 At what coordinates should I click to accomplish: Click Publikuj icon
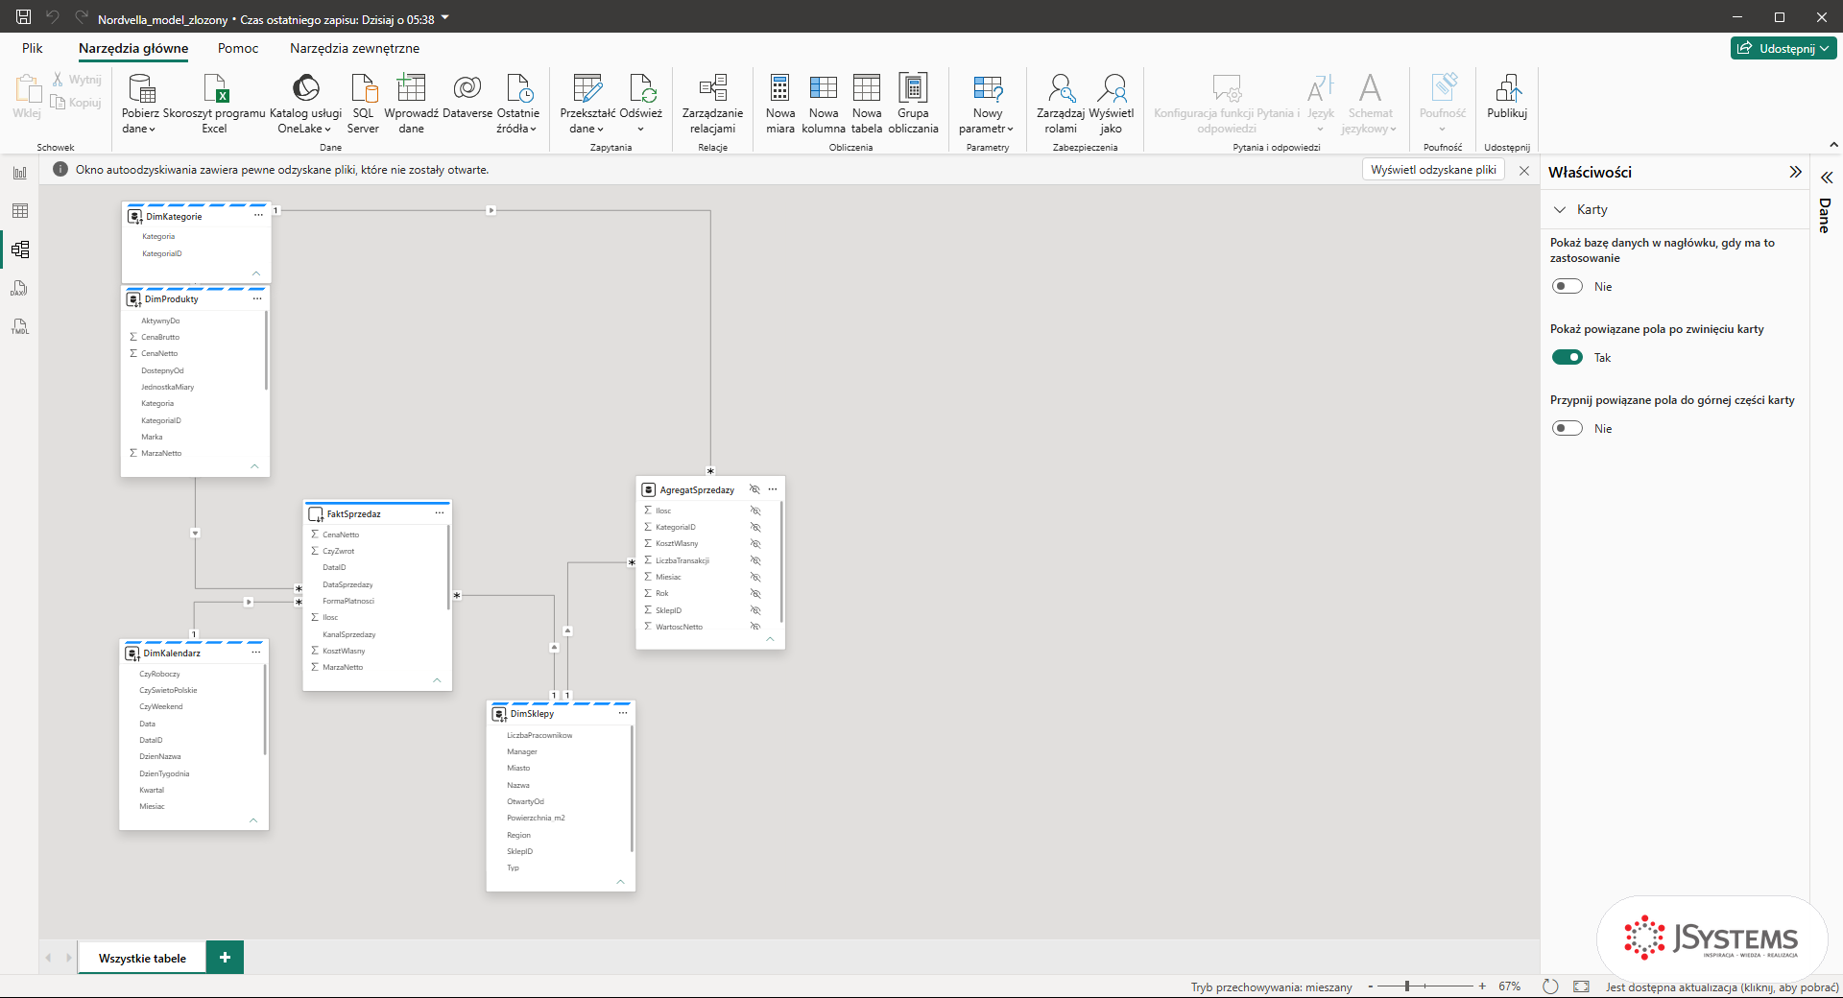(x=1507, y=88)
